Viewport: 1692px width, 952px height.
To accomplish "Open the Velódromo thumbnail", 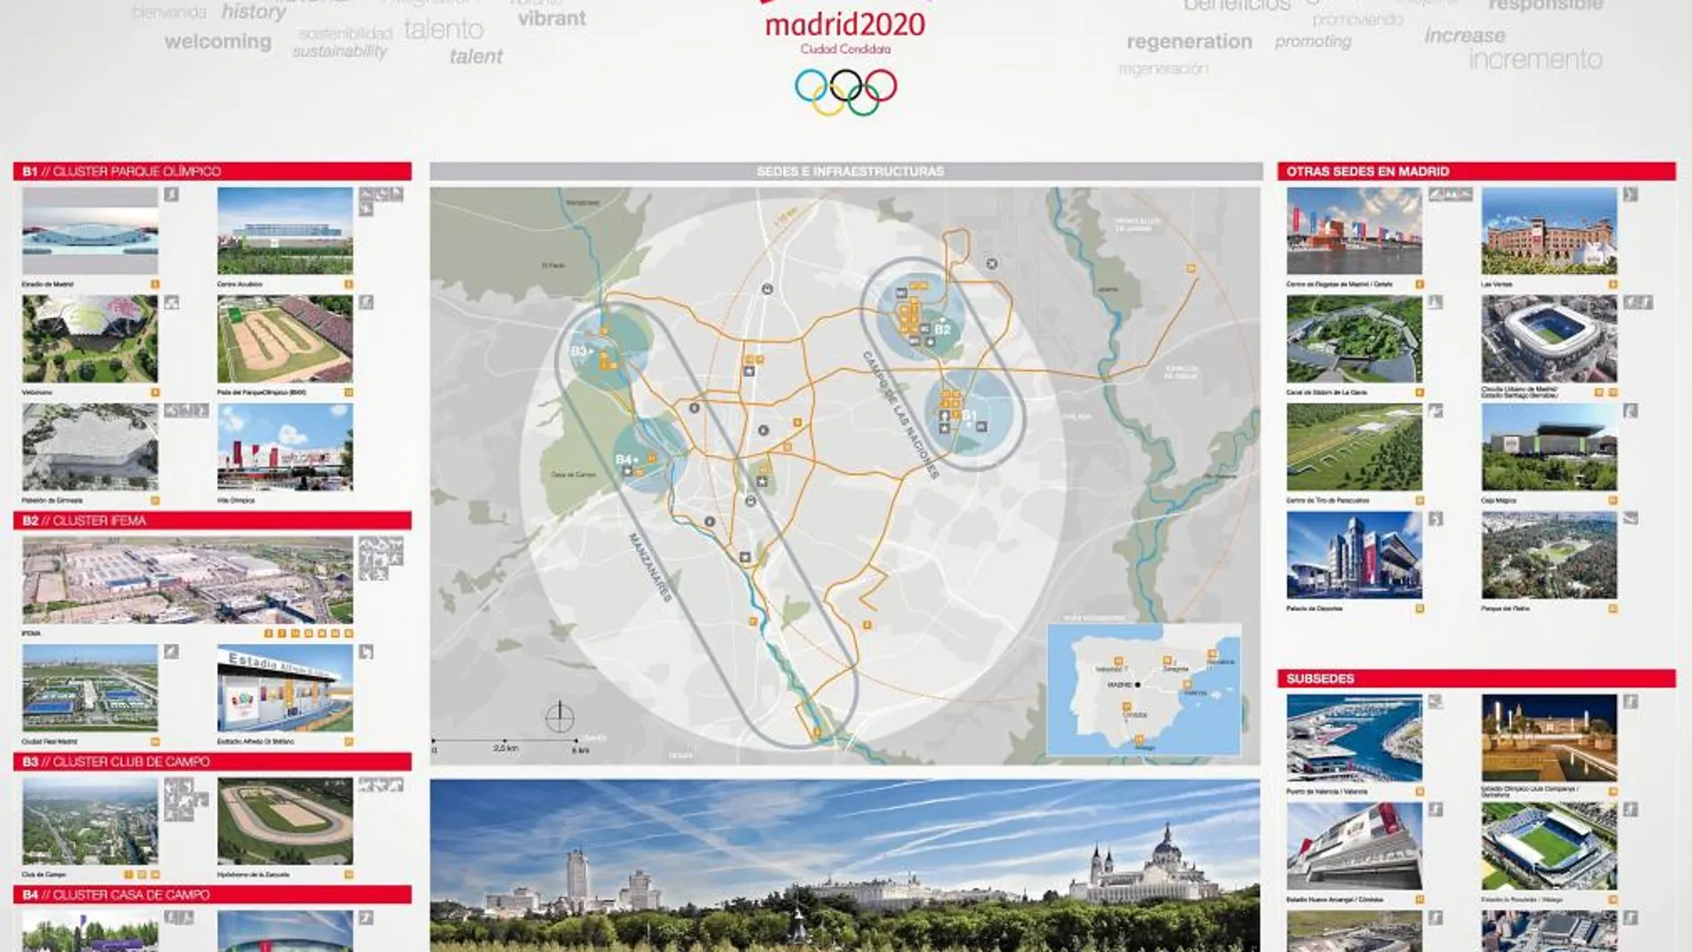I will (90, 339).
